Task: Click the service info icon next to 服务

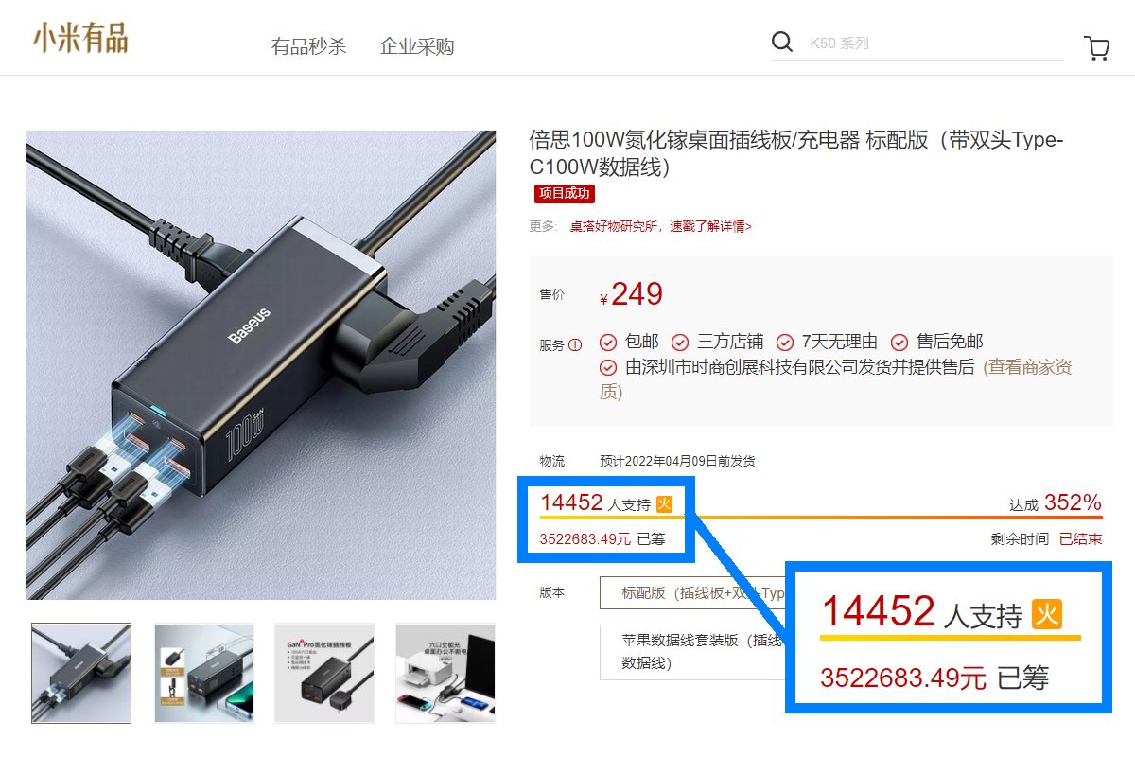Action: click(575, 345)
